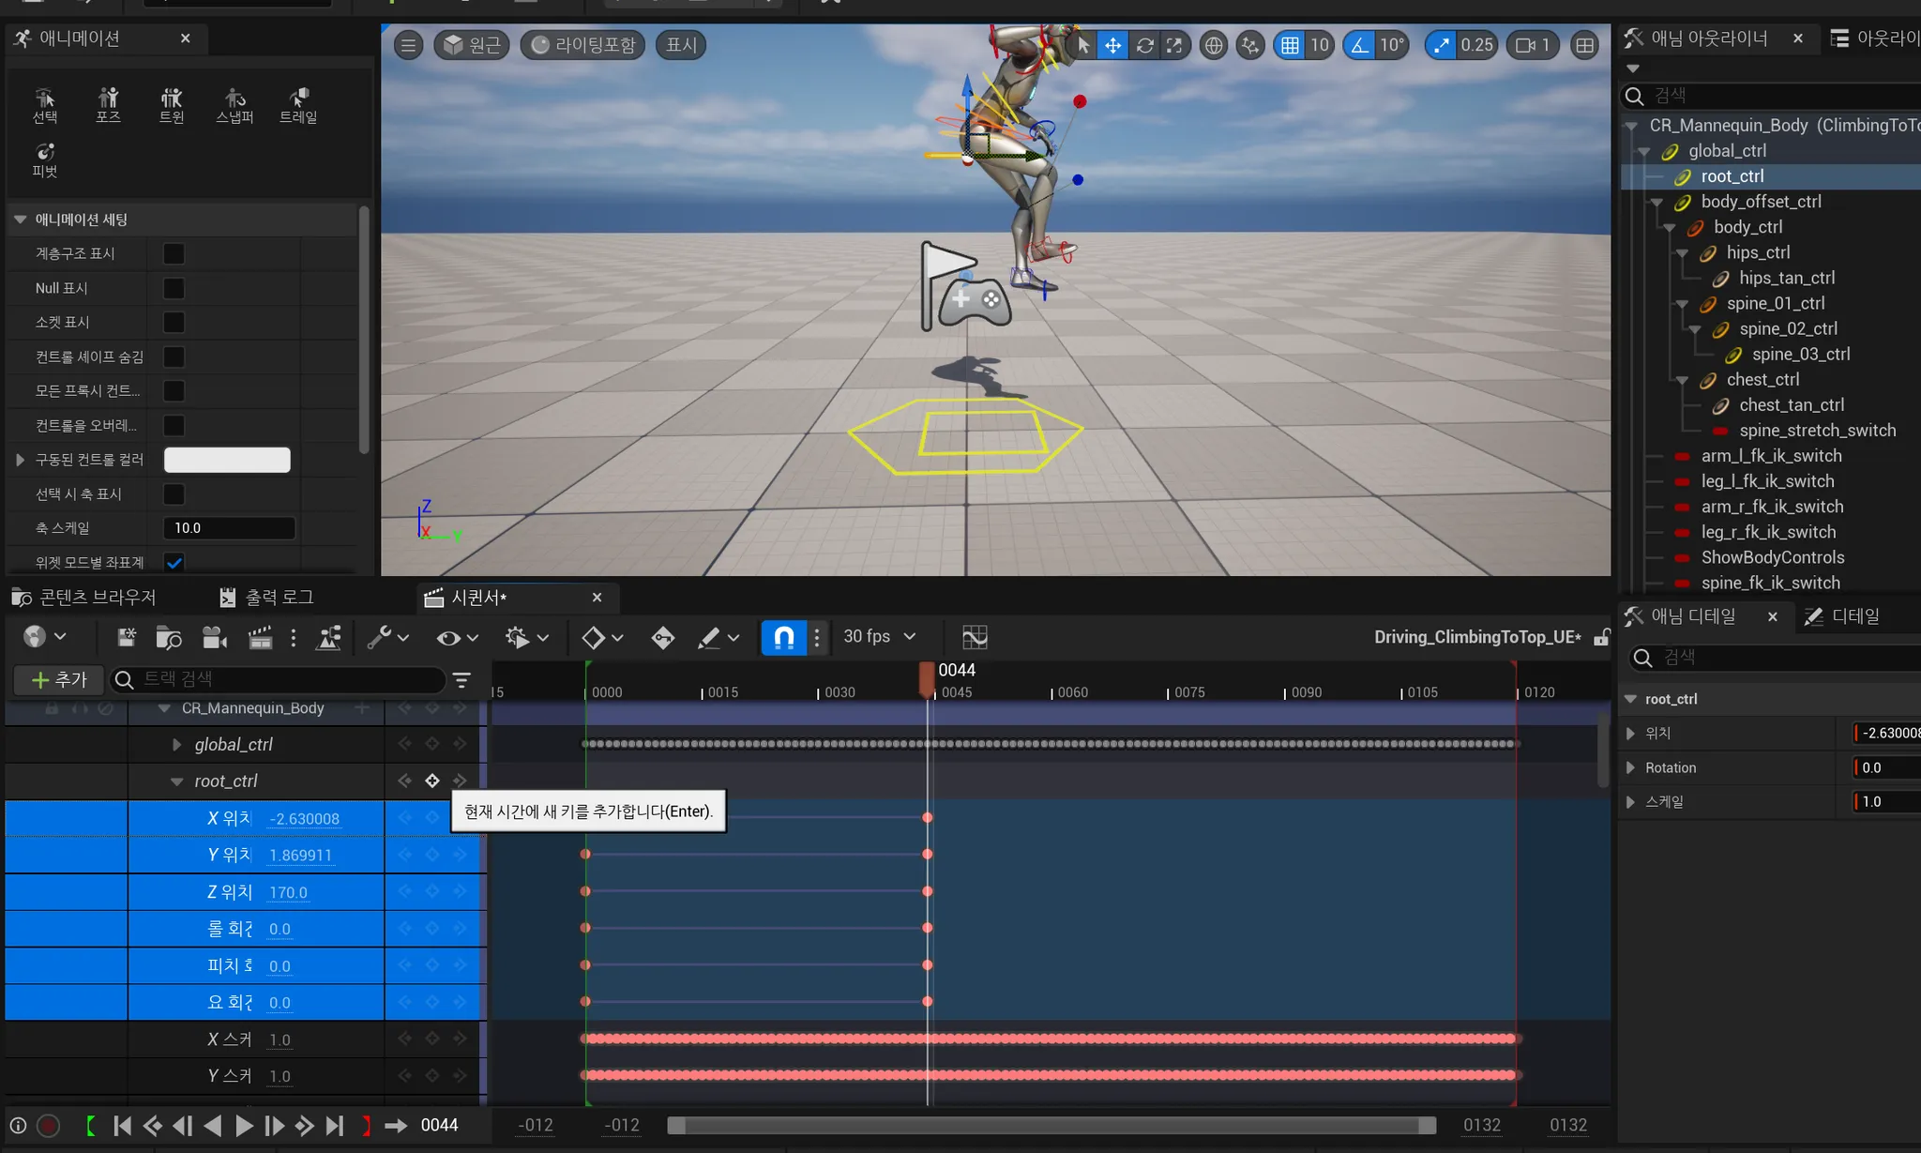This screenshot has height=1153, width=1921.
Task: Open the 30 fps frame rate dropdown
Action: point(879,636)
